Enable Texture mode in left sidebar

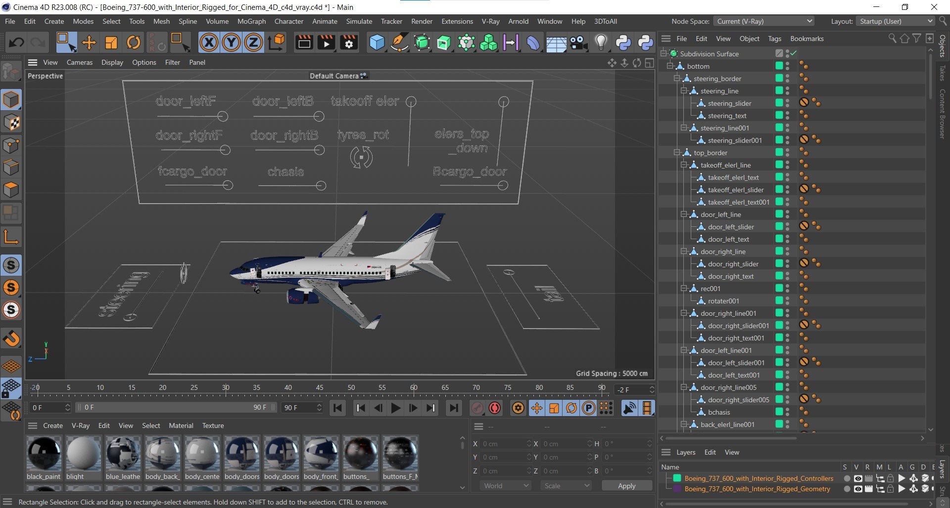[11, 123]
